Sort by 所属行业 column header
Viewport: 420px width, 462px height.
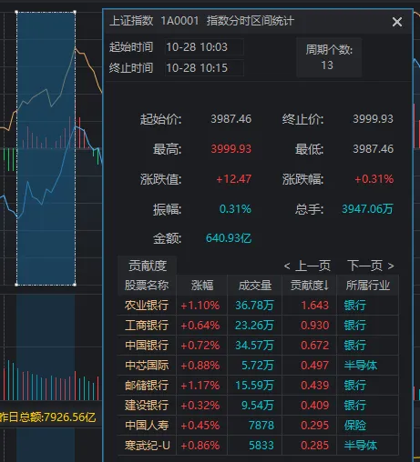tap(368, 286)
